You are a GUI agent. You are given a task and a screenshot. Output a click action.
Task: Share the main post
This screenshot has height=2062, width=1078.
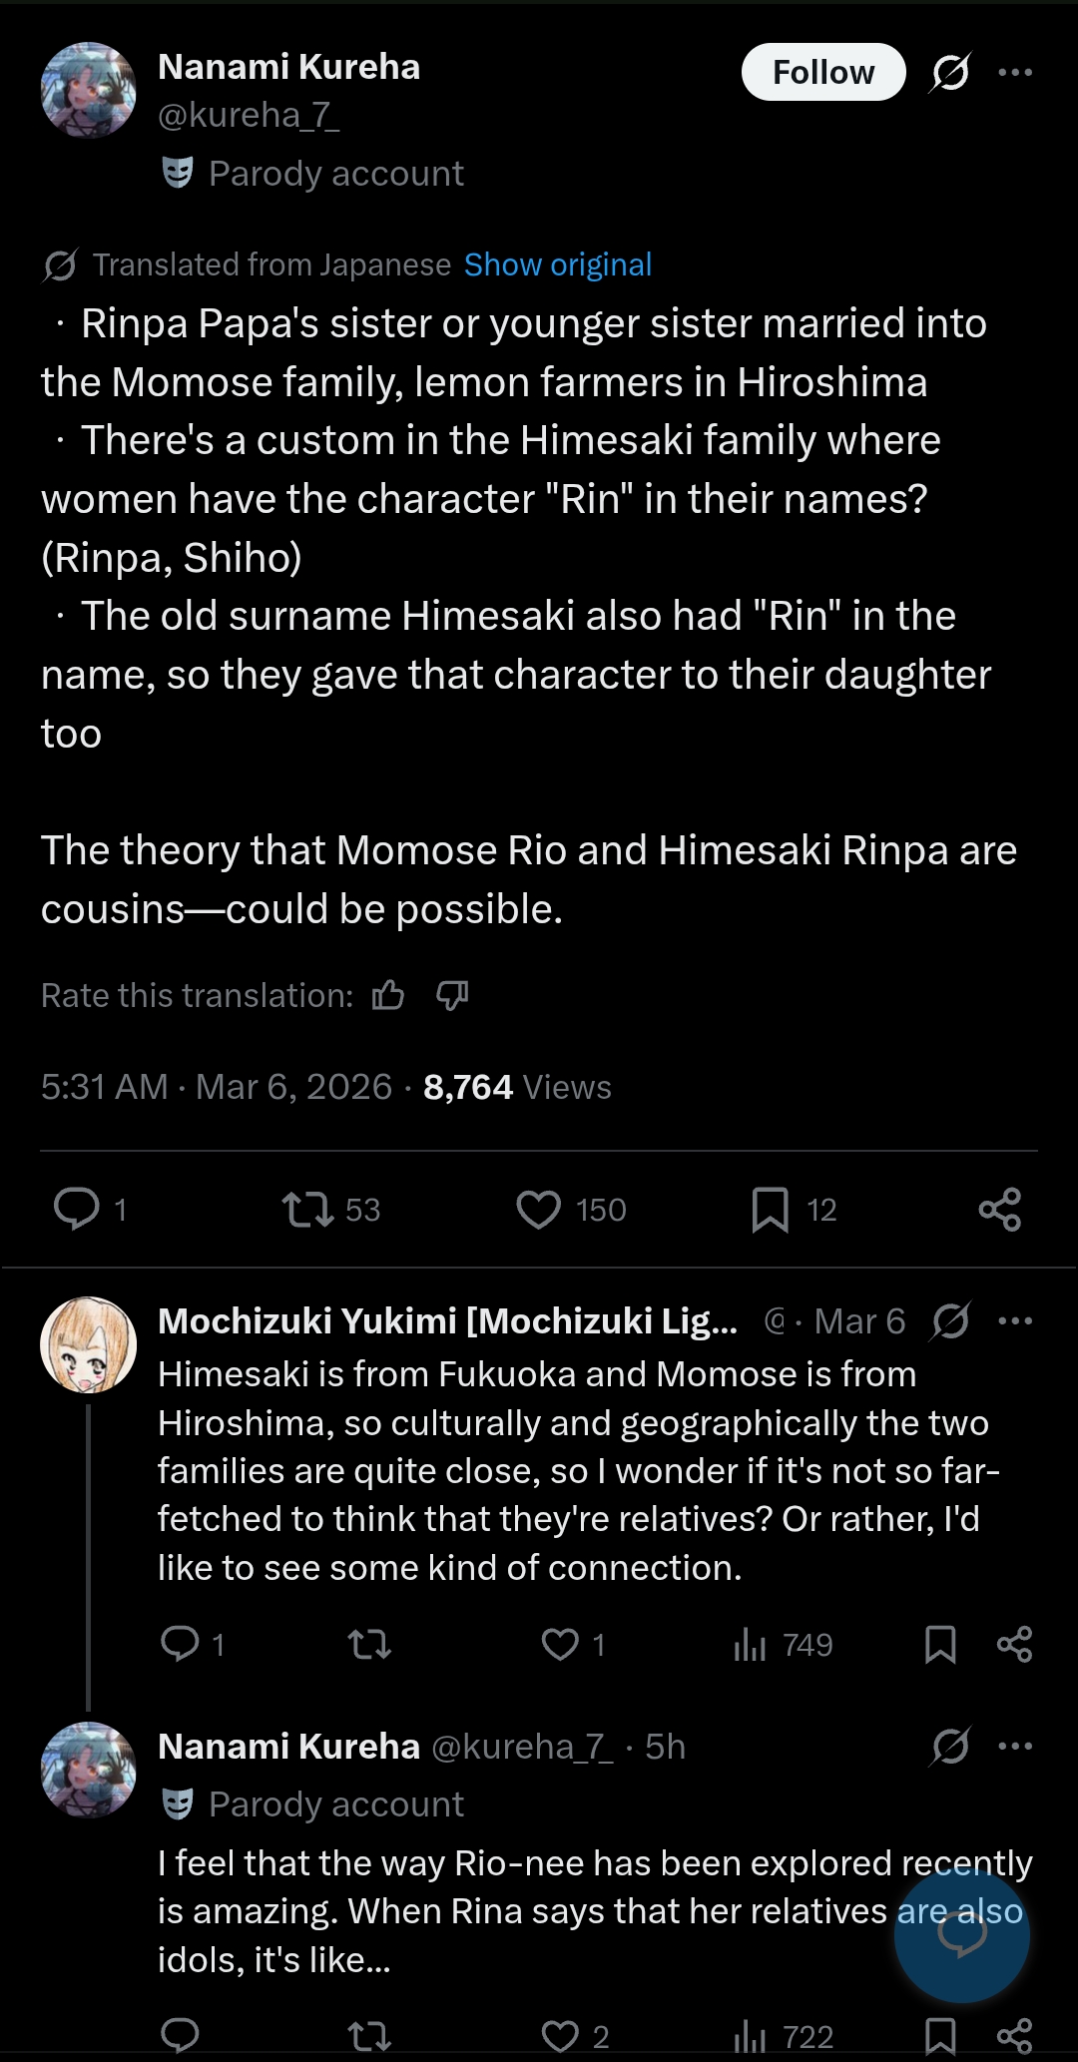[x=1000, y=1209]
